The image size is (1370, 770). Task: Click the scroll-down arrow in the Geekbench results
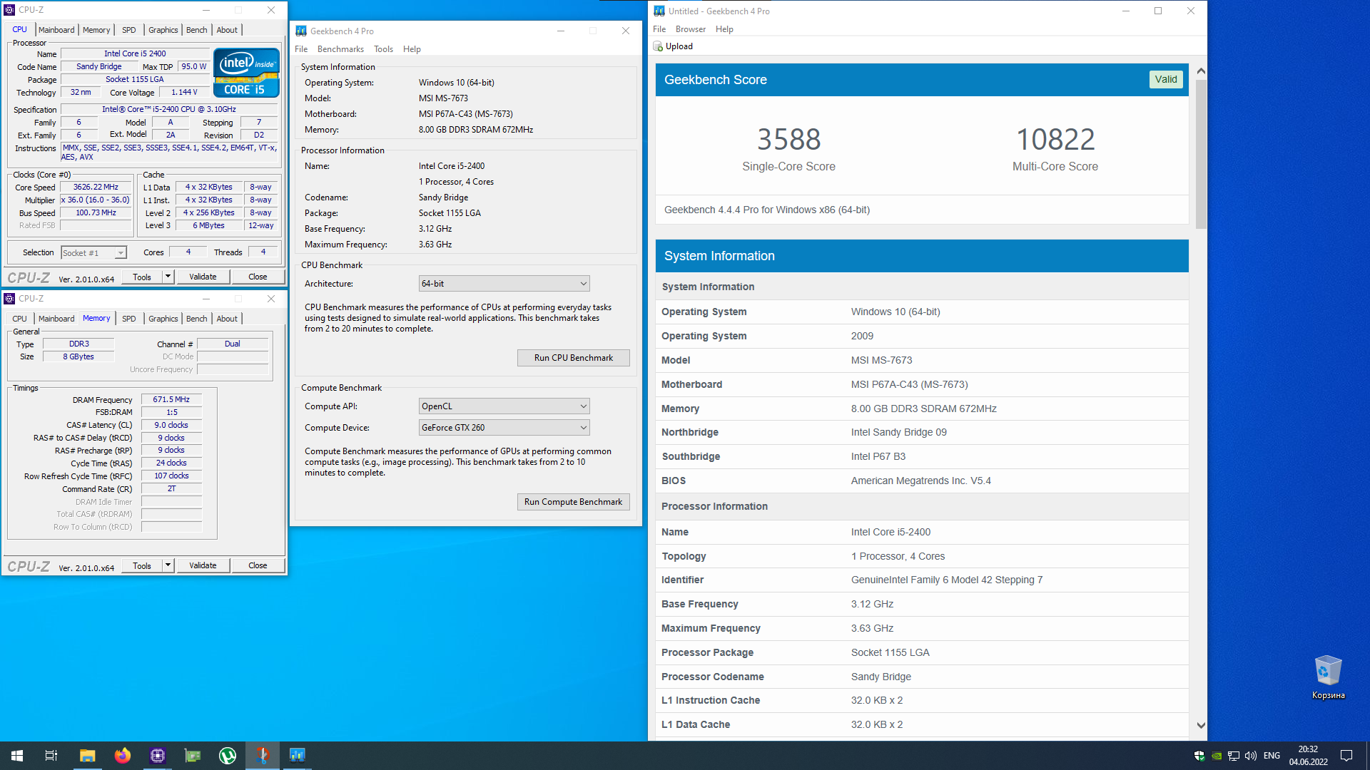pyautogui.click(x=1201, y=725)
